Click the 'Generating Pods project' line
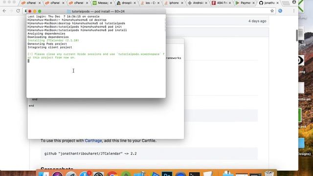Viewport: 313px width, 176px height. [x=47, y=44]
